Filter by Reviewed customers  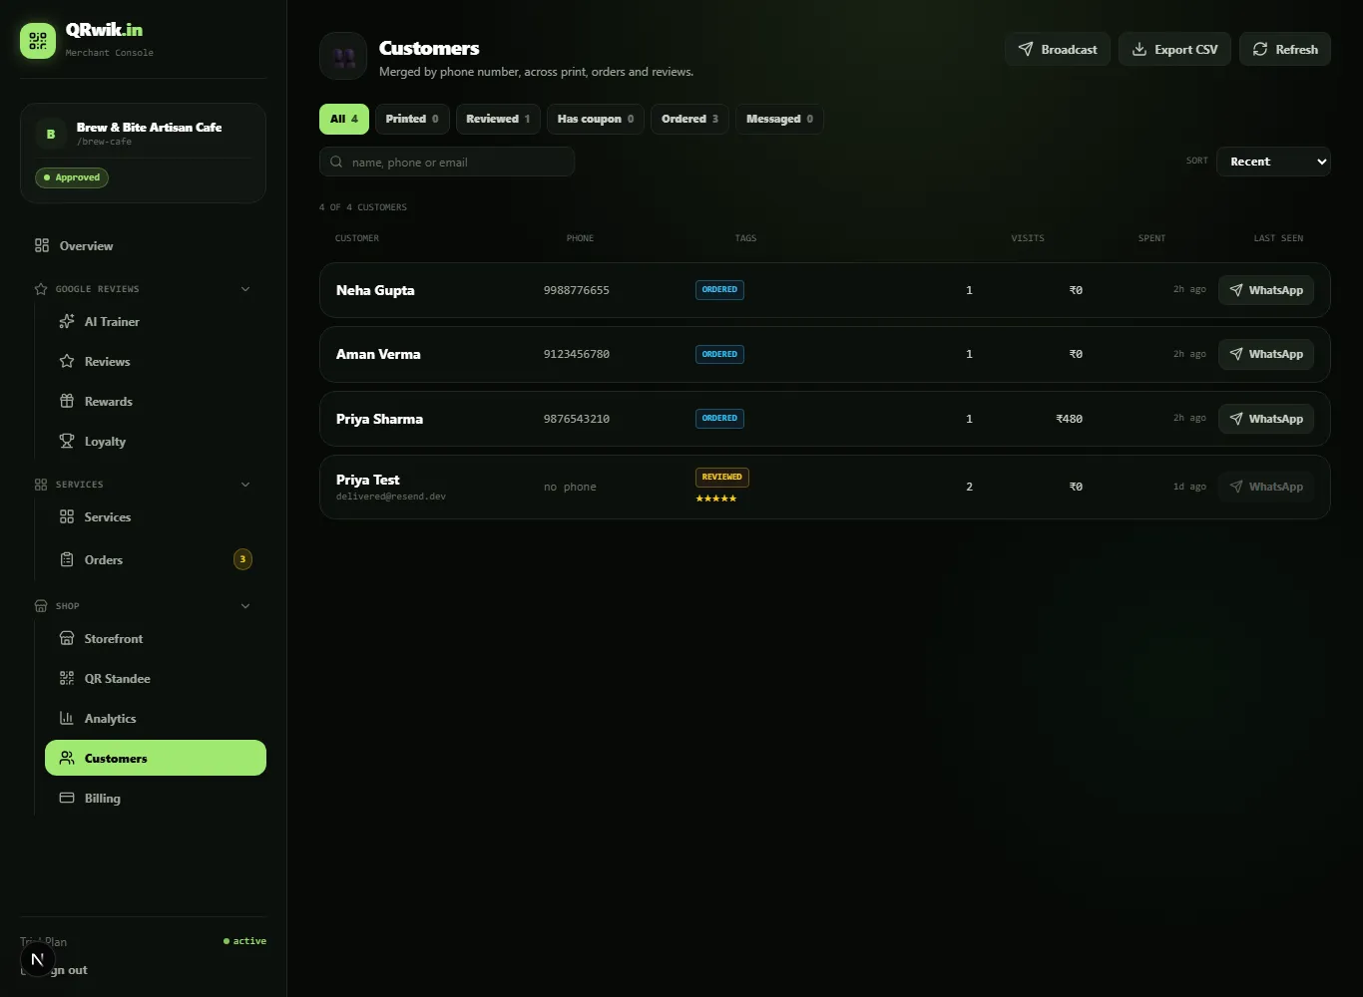pos(498,119)
